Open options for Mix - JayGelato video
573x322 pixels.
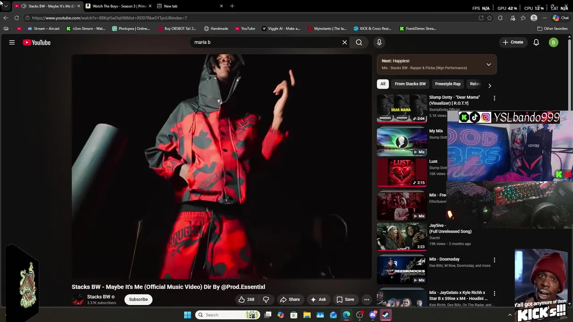494,293
